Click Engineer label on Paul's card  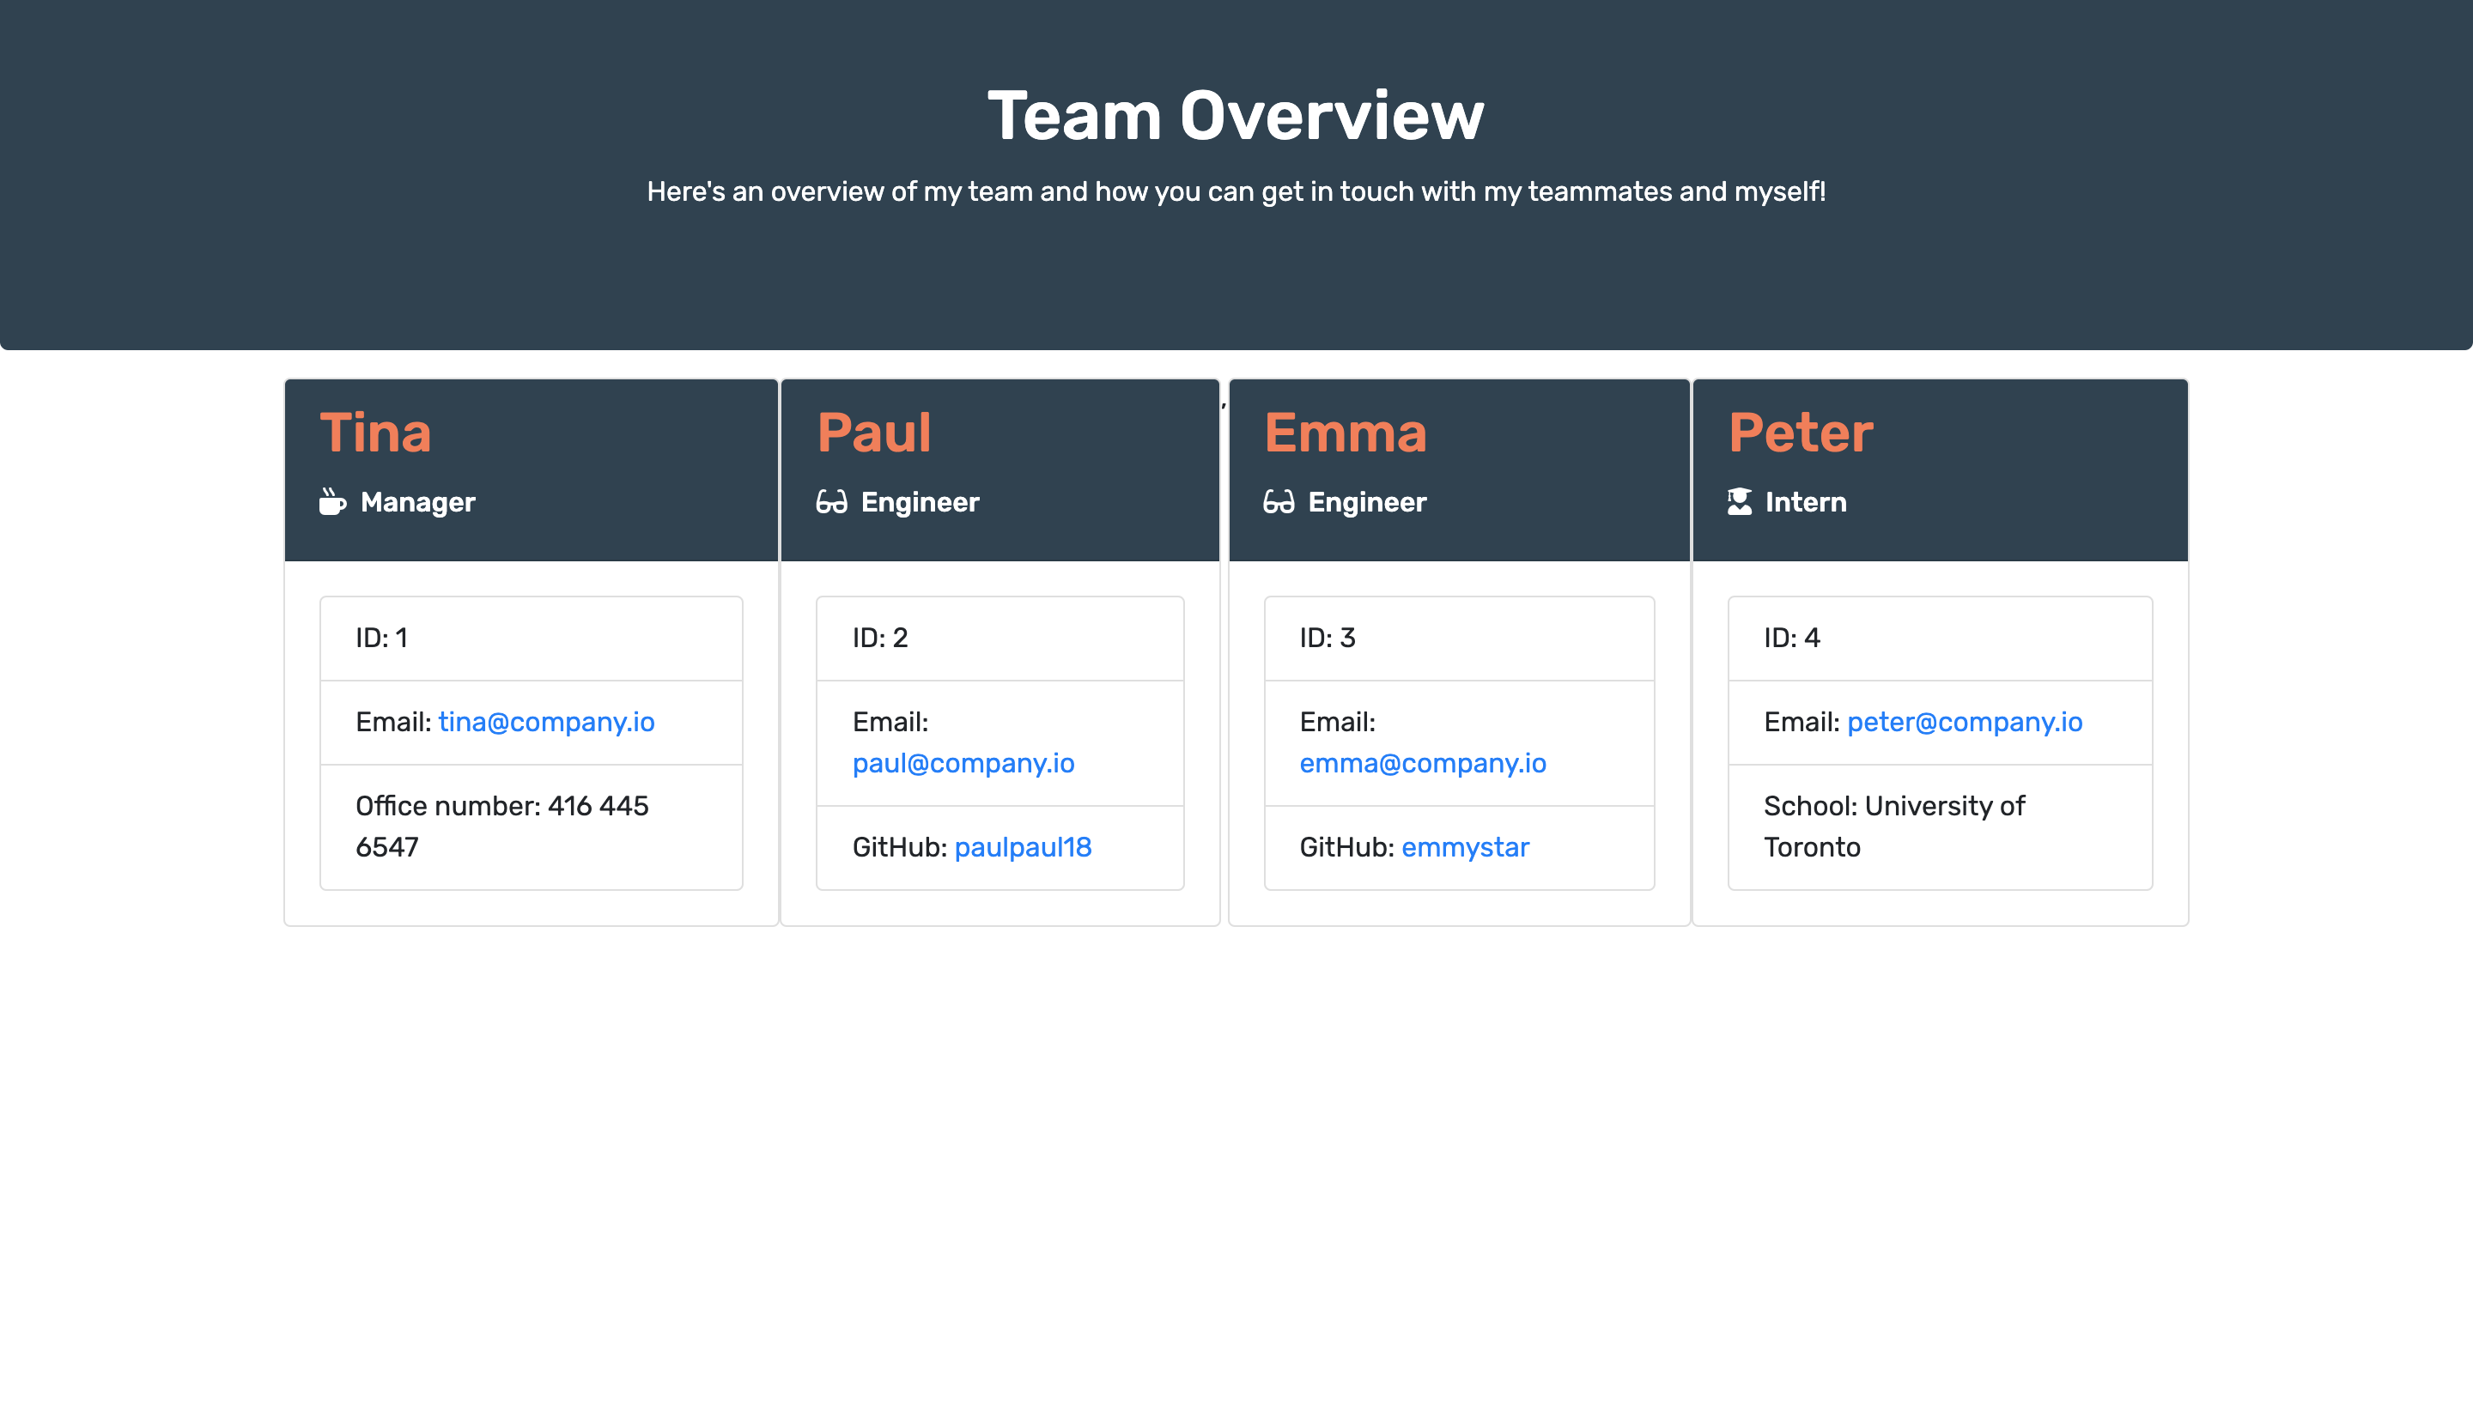click(x=920, y=502)
